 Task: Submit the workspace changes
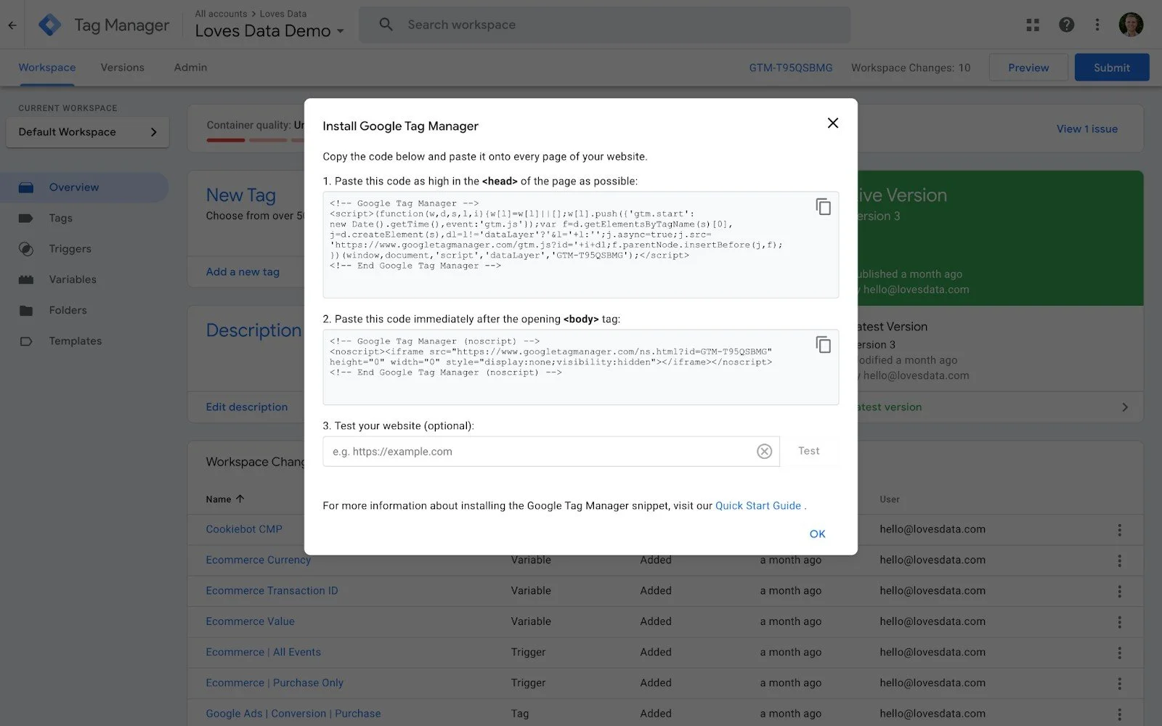[1111, 67]
